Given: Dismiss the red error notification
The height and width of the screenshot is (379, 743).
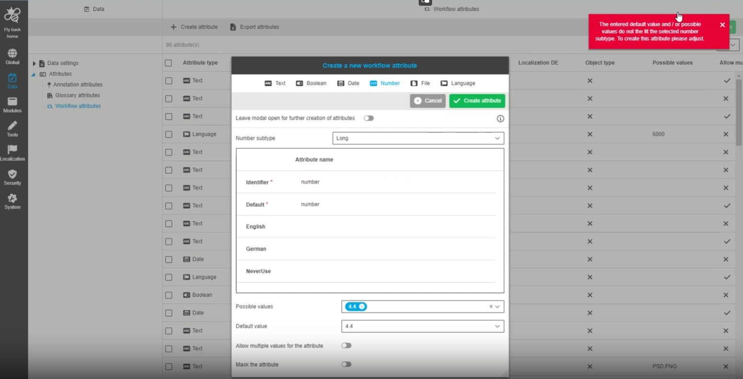Looking at the screenshot, I should coord(722,25).
